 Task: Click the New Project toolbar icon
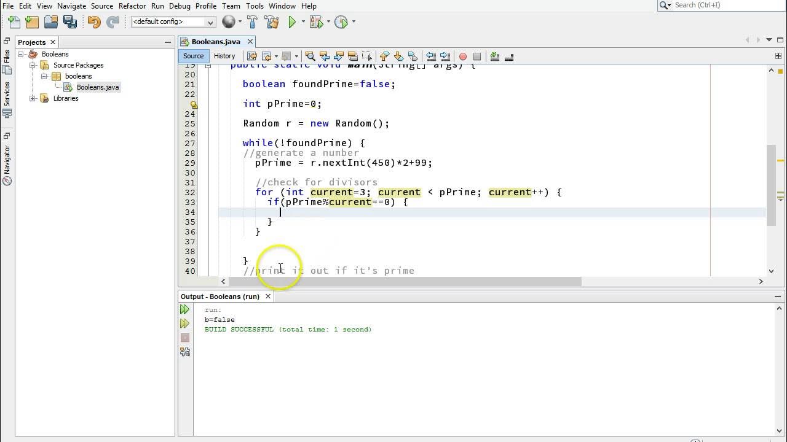pyautogui.click(x=33, y=22)
